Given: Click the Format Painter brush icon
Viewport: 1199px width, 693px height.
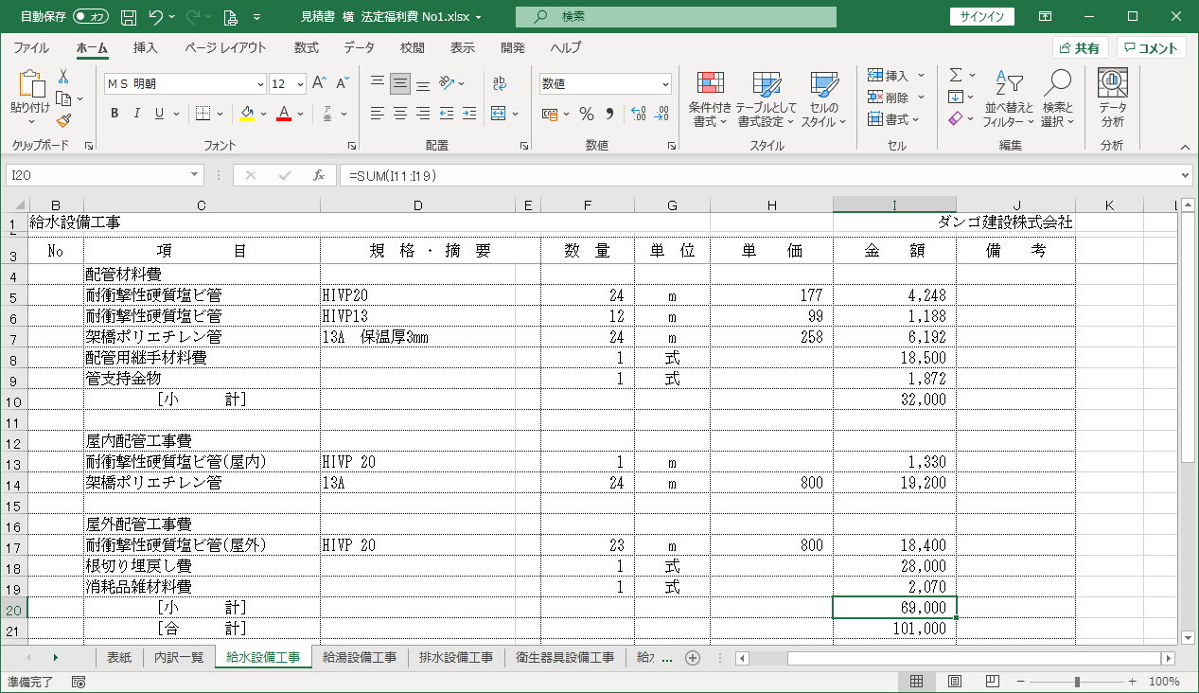Looking at the screenshot, I should [63, 120].
